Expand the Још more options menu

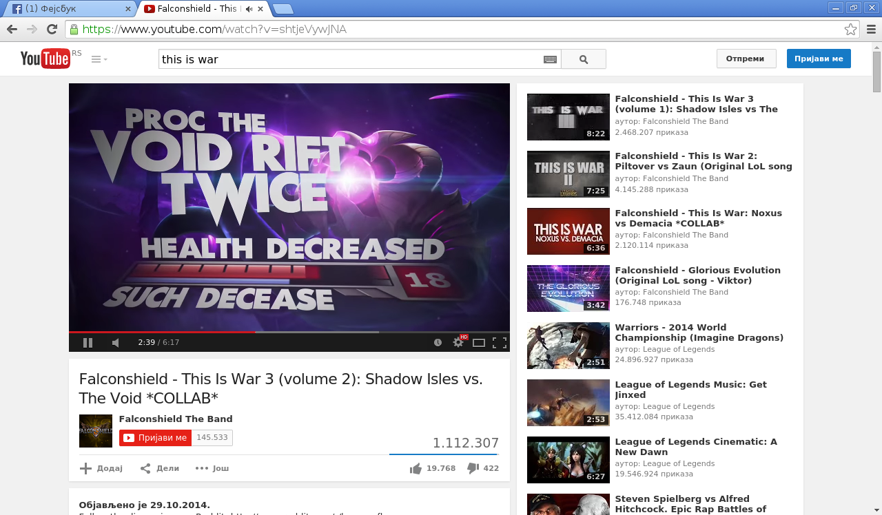[212, 468]
